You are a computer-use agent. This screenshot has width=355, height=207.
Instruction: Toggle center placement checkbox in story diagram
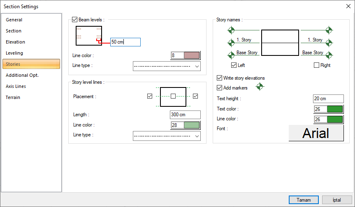point(173,96)
